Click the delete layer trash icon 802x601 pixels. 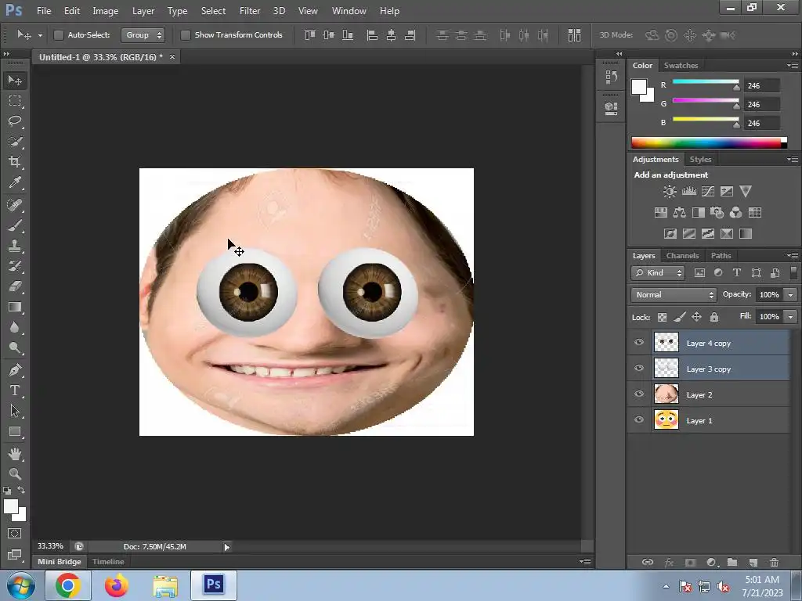coord(774,562)
